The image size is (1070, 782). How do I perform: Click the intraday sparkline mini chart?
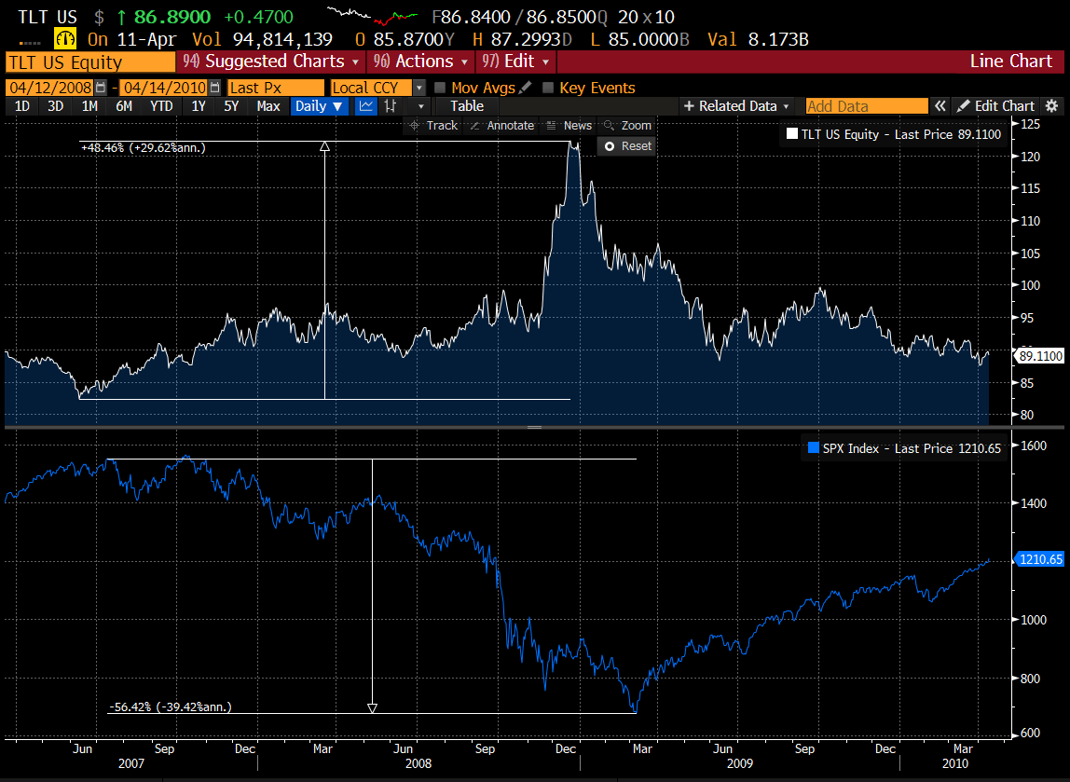(372, 15)
